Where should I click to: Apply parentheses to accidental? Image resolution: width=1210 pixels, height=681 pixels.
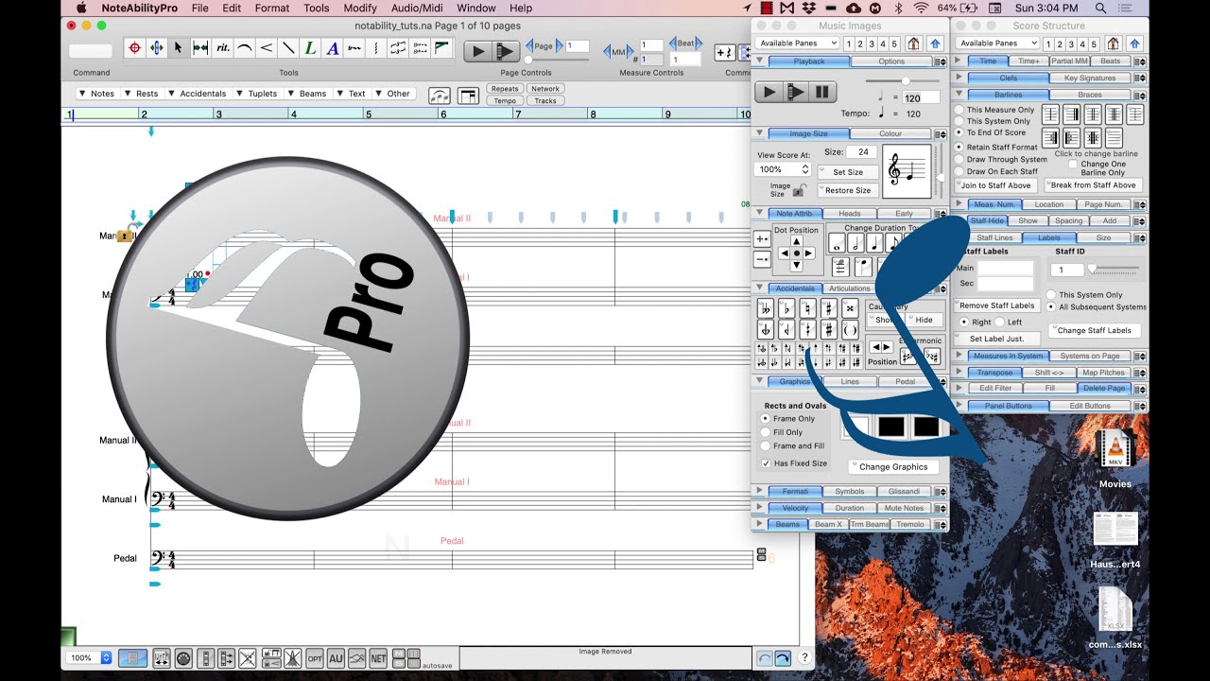pyautogui.click(x=850, y=330)
